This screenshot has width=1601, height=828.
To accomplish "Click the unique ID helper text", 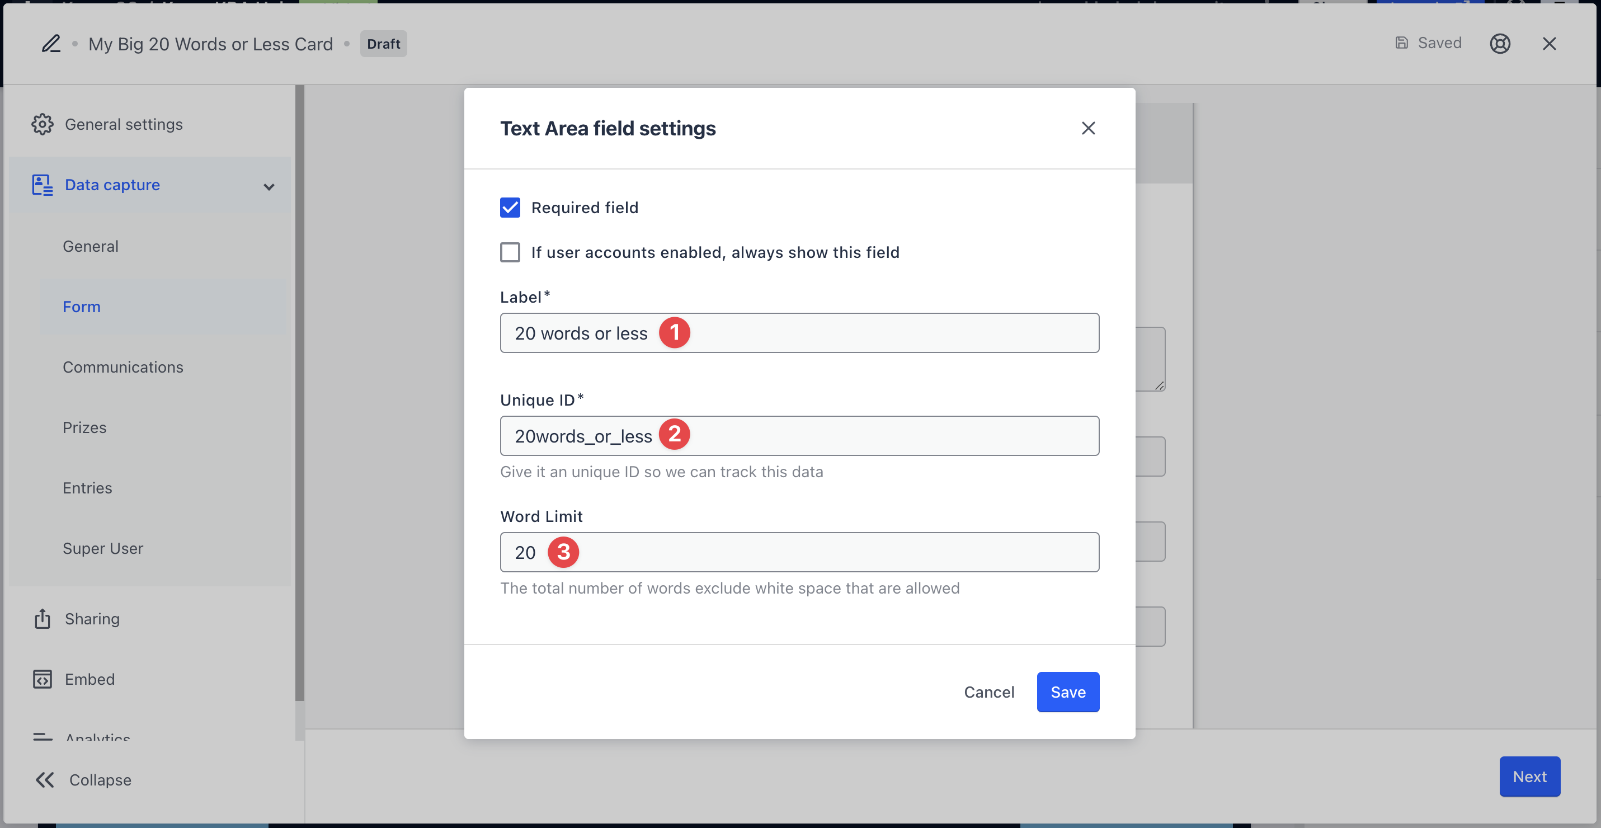I will (661, 472).
